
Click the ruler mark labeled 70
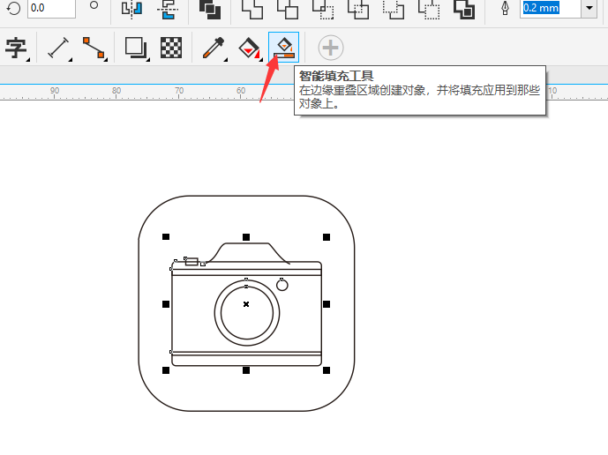179,90
